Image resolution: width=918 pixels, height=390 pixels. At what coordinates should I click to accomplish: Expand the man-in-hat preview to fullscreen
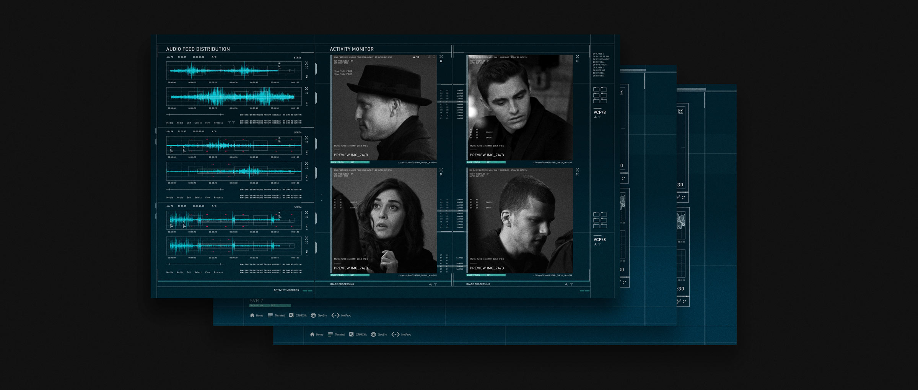[441, 57]
